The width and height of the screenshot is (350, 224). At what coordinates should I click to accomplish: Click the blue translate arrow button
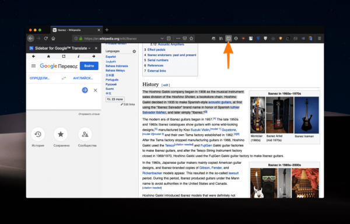(x=85, y=90)
